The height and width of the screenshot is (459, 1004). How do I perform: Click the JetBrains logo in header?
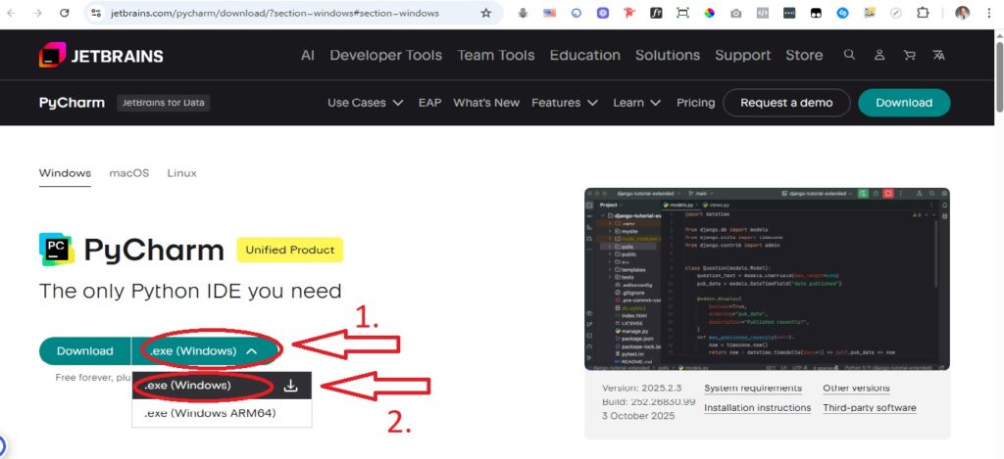[x=101, y=56]
